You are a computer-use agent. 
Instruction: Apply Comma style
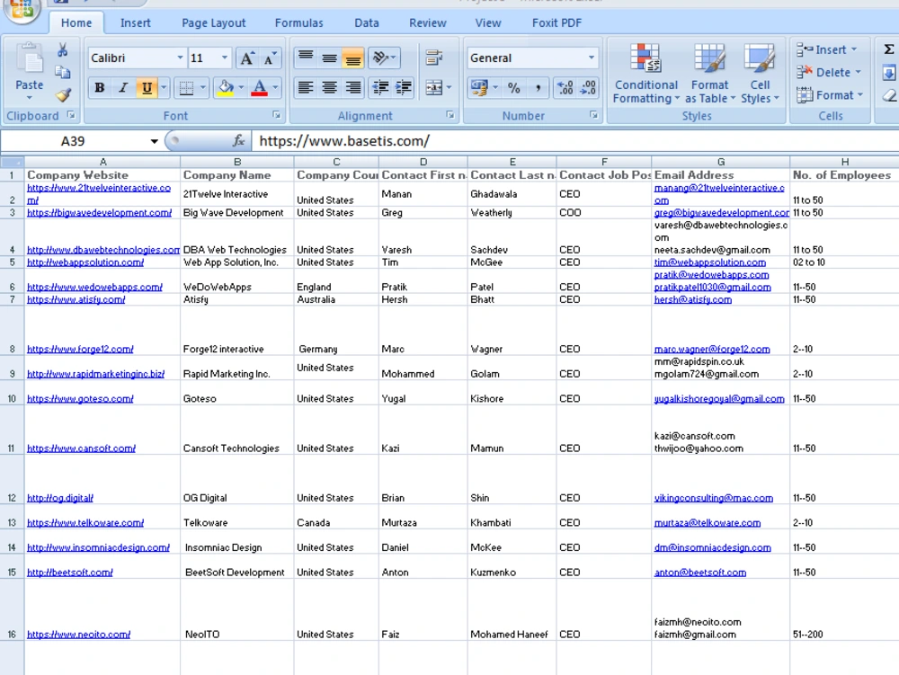538,88
